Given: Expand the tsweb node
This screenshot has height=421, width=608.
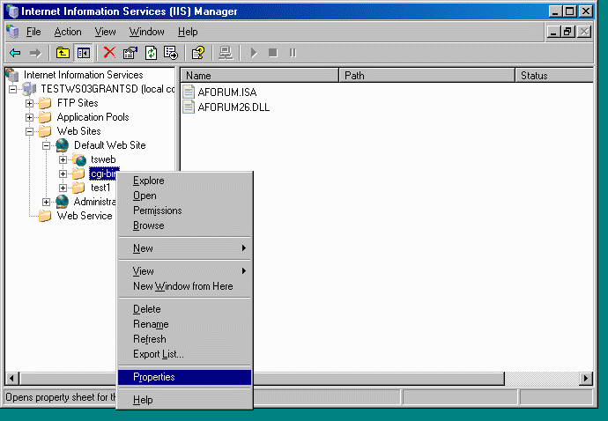Looking at the screenshot, I should tap(63, 159).
